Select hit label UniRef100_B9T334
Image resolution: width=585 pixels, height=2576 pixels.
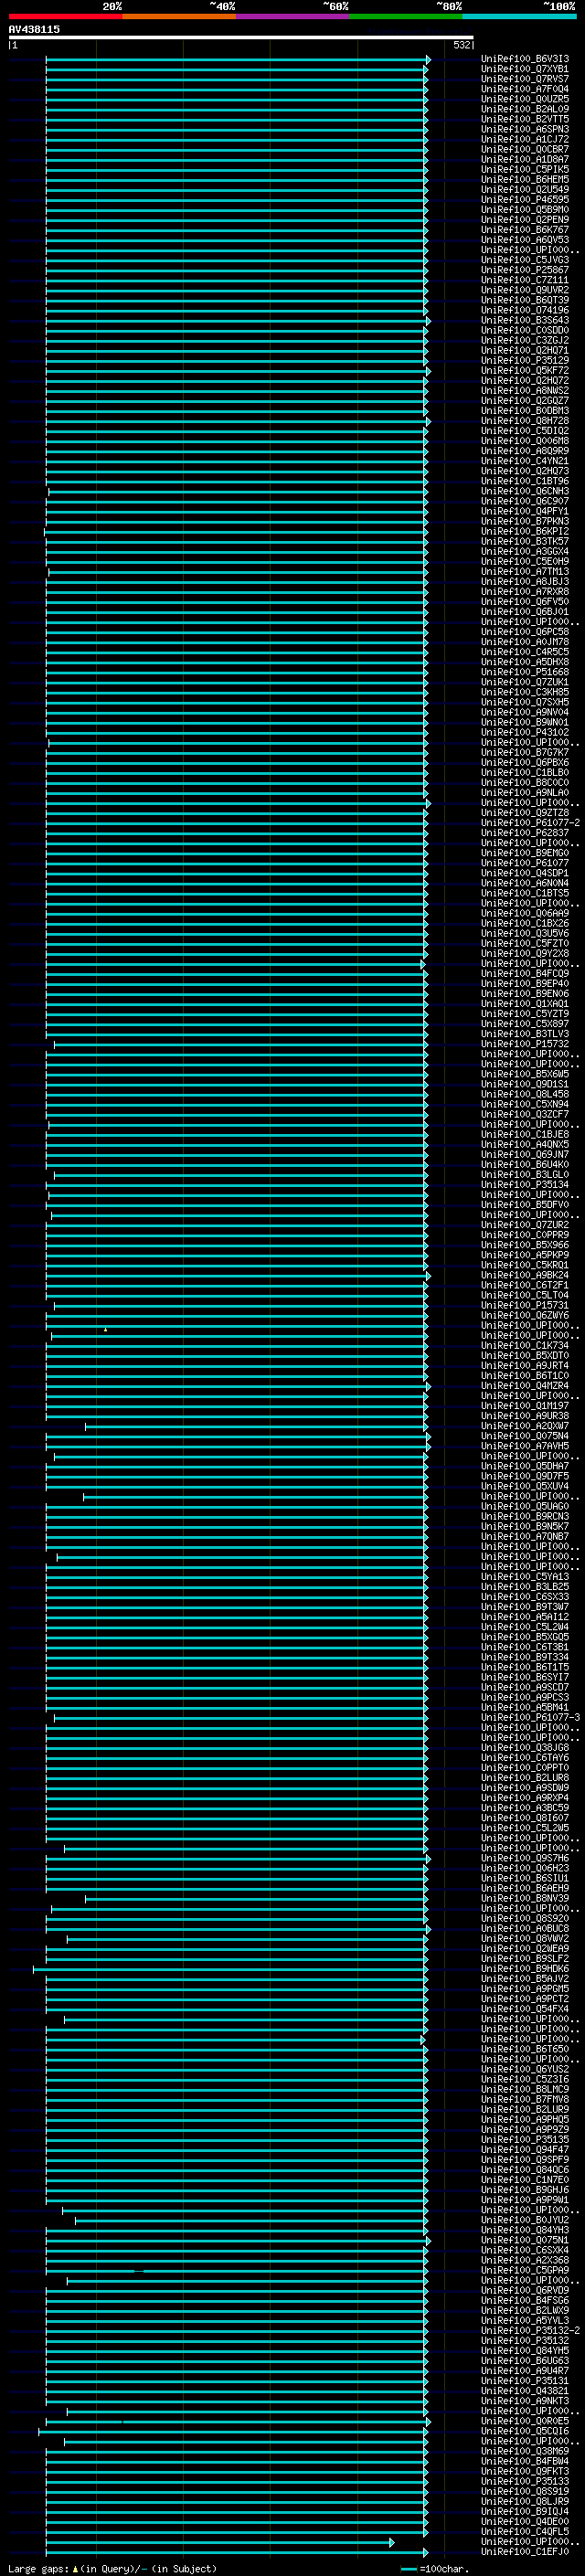point(525,1657)
